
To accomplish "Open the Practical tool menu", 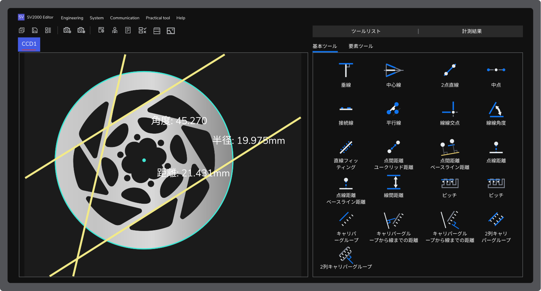I will coord(158,18).
